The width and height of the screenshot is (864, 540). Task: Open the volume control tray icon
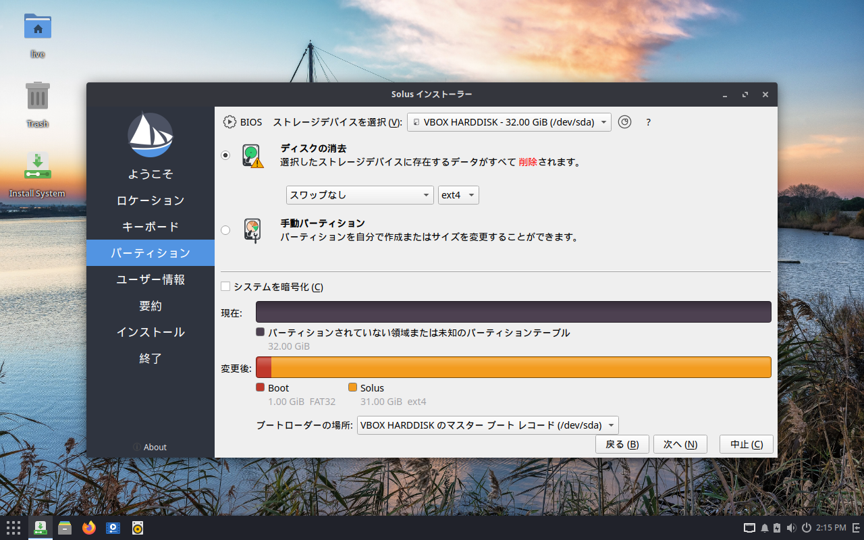pyautogui.click(x=791, y=528)
